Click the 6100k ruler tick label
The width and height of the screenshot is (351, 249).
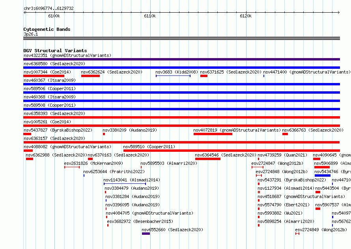54,16
